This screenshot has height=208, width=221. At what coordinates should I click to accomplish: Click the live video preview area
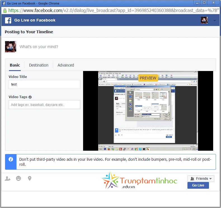click(148, 111)
